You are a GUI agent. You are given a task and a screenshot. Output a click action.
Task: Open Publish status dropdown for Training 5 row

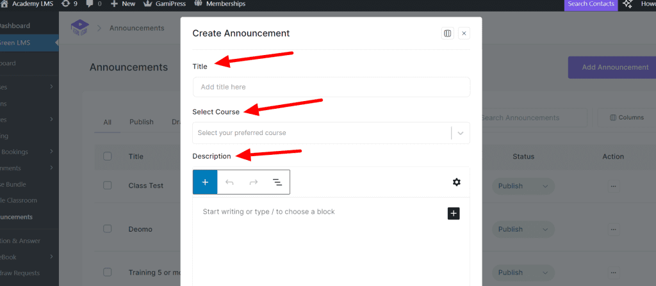[x=523, y=273]
